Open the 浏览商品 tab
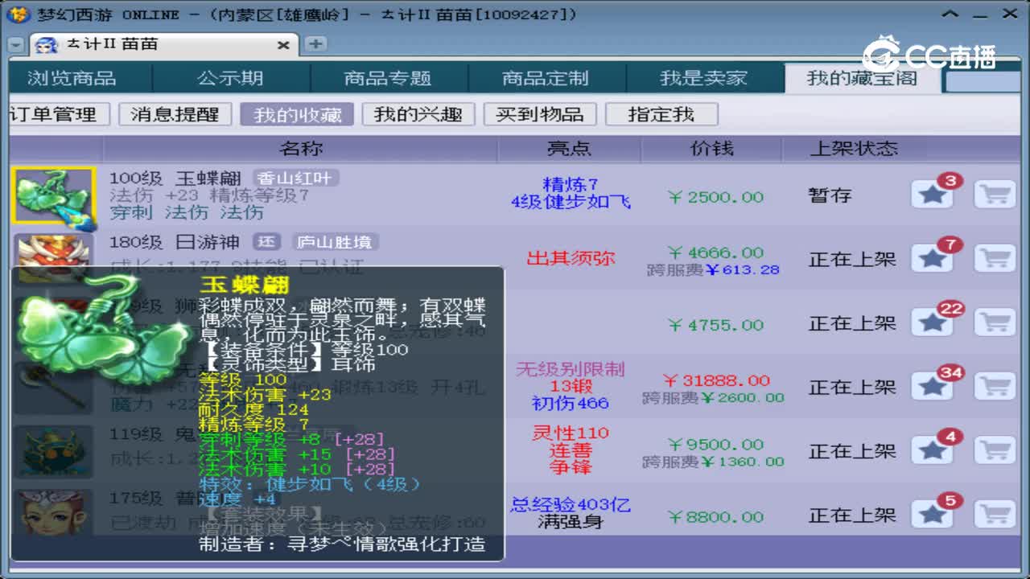This screenshot has height=579, width=1030. tap(73, 78)
